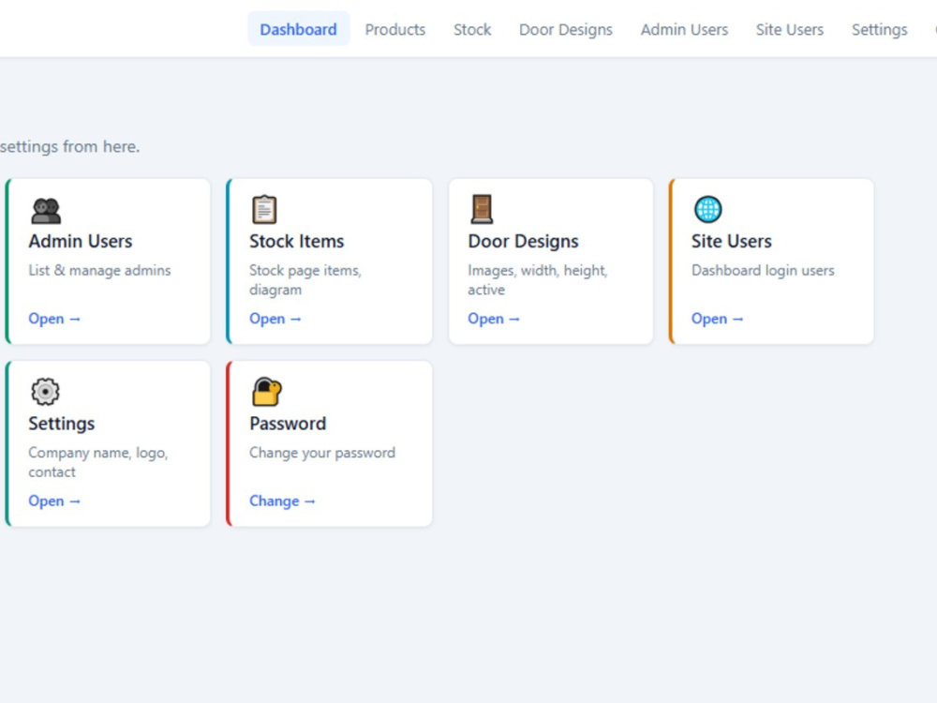Click Open link on Admin Users card
The height and width of the screenshot is (703, 937).
pyautogui.click(x=54, y=319)
